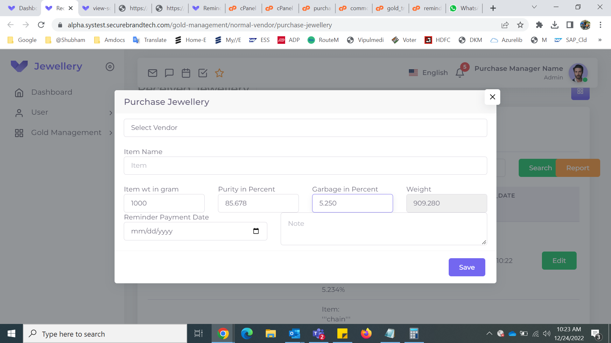Click the orange star favorites icon

219,73
